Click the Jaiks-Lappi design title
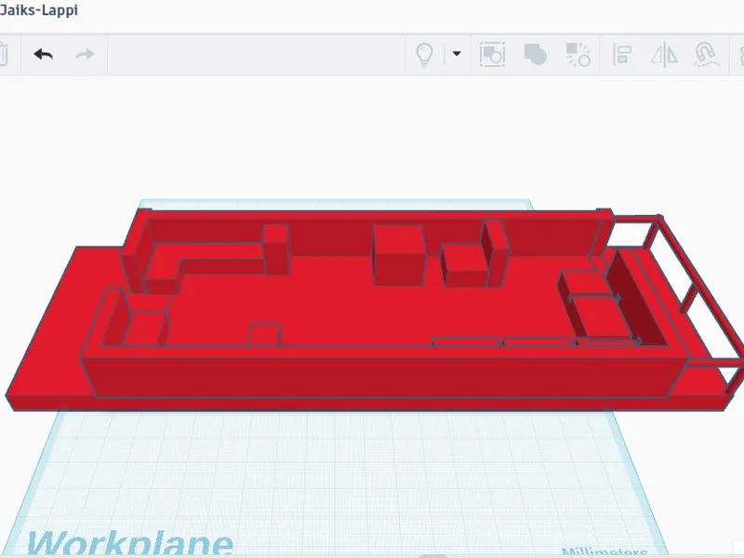Viewport: 744px width, 558px height. pos(39,10)
